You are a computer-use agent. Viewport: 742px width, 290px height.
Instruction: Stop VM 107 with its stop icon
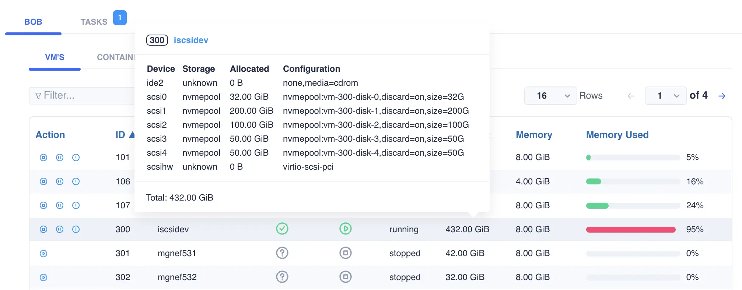coord(43,205)
